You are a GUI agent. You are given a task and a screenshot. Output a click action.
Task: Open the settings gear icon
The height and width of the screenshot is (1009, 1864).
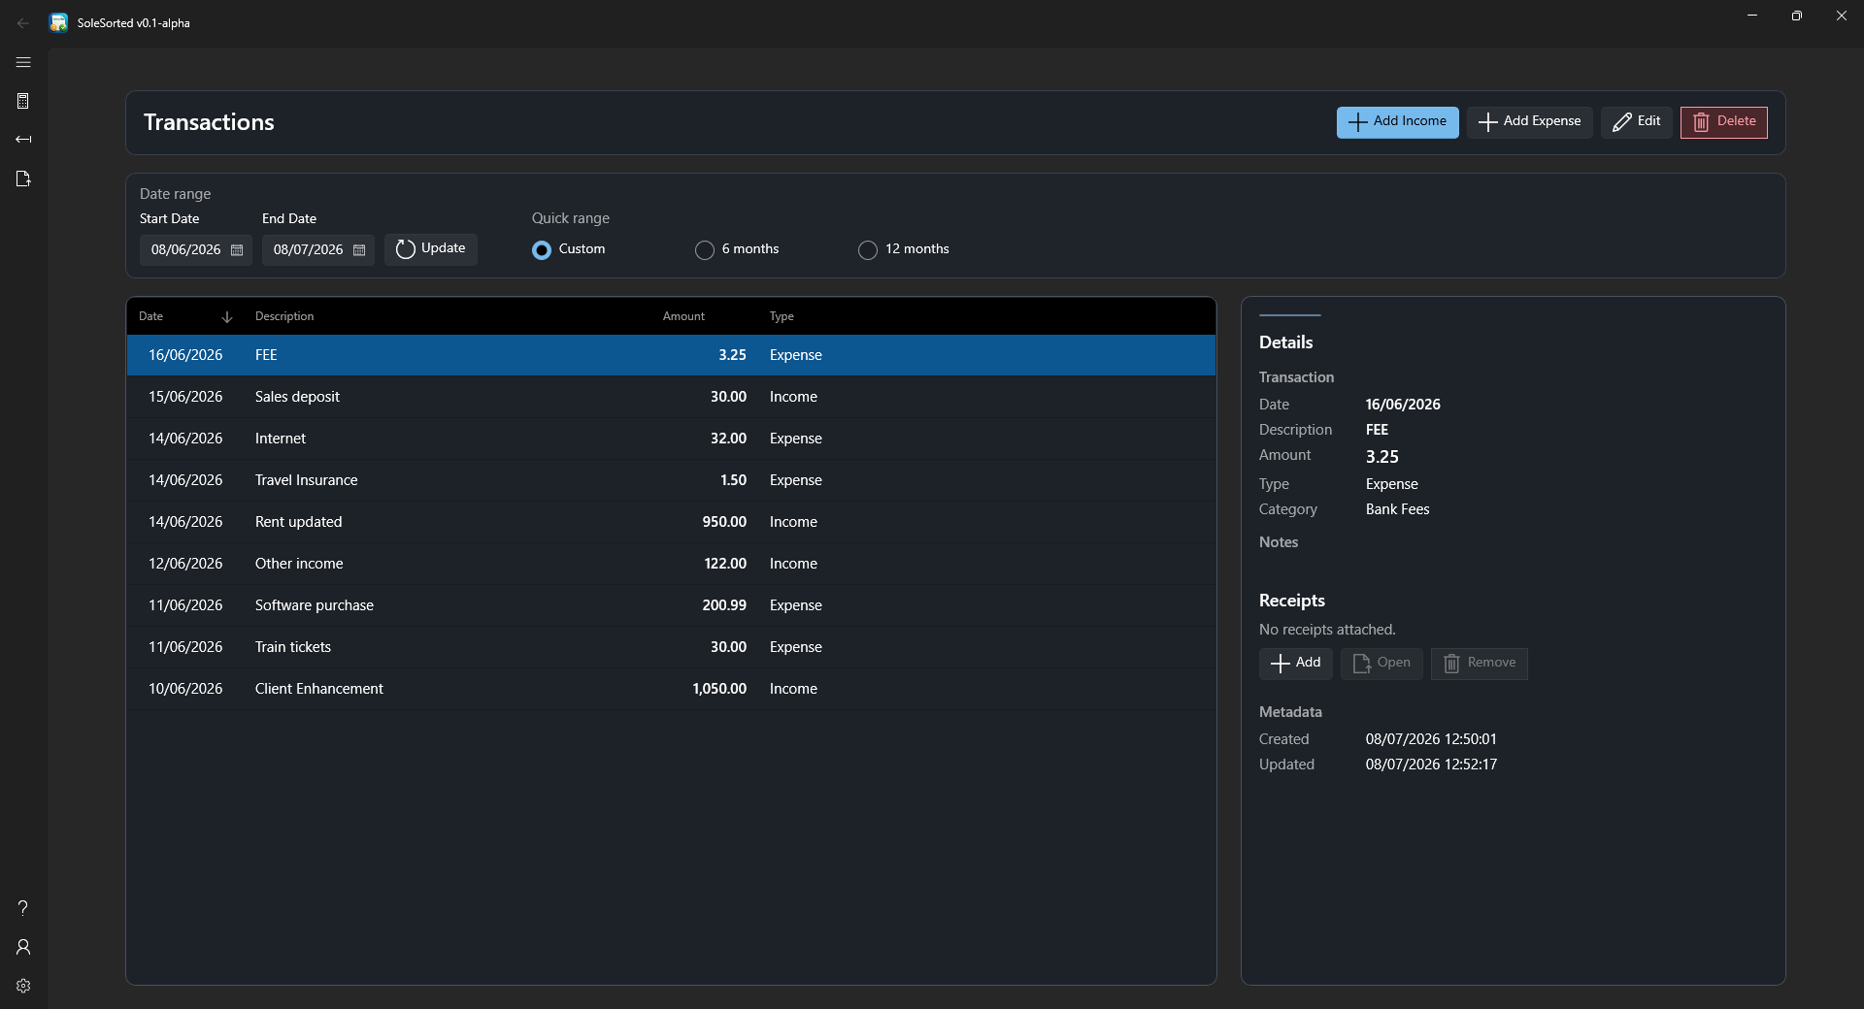[23, 986]
